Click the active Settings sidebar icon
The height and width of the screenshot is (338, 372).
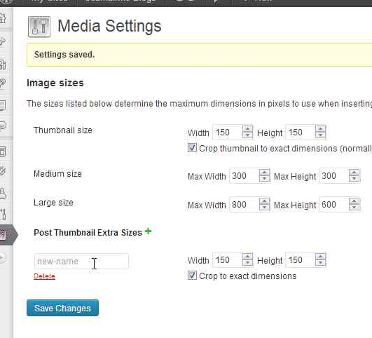coord(3,235)
